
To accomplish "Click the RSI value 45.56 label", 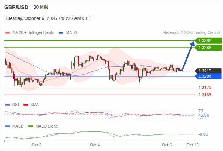I will (x=203, y=115).
